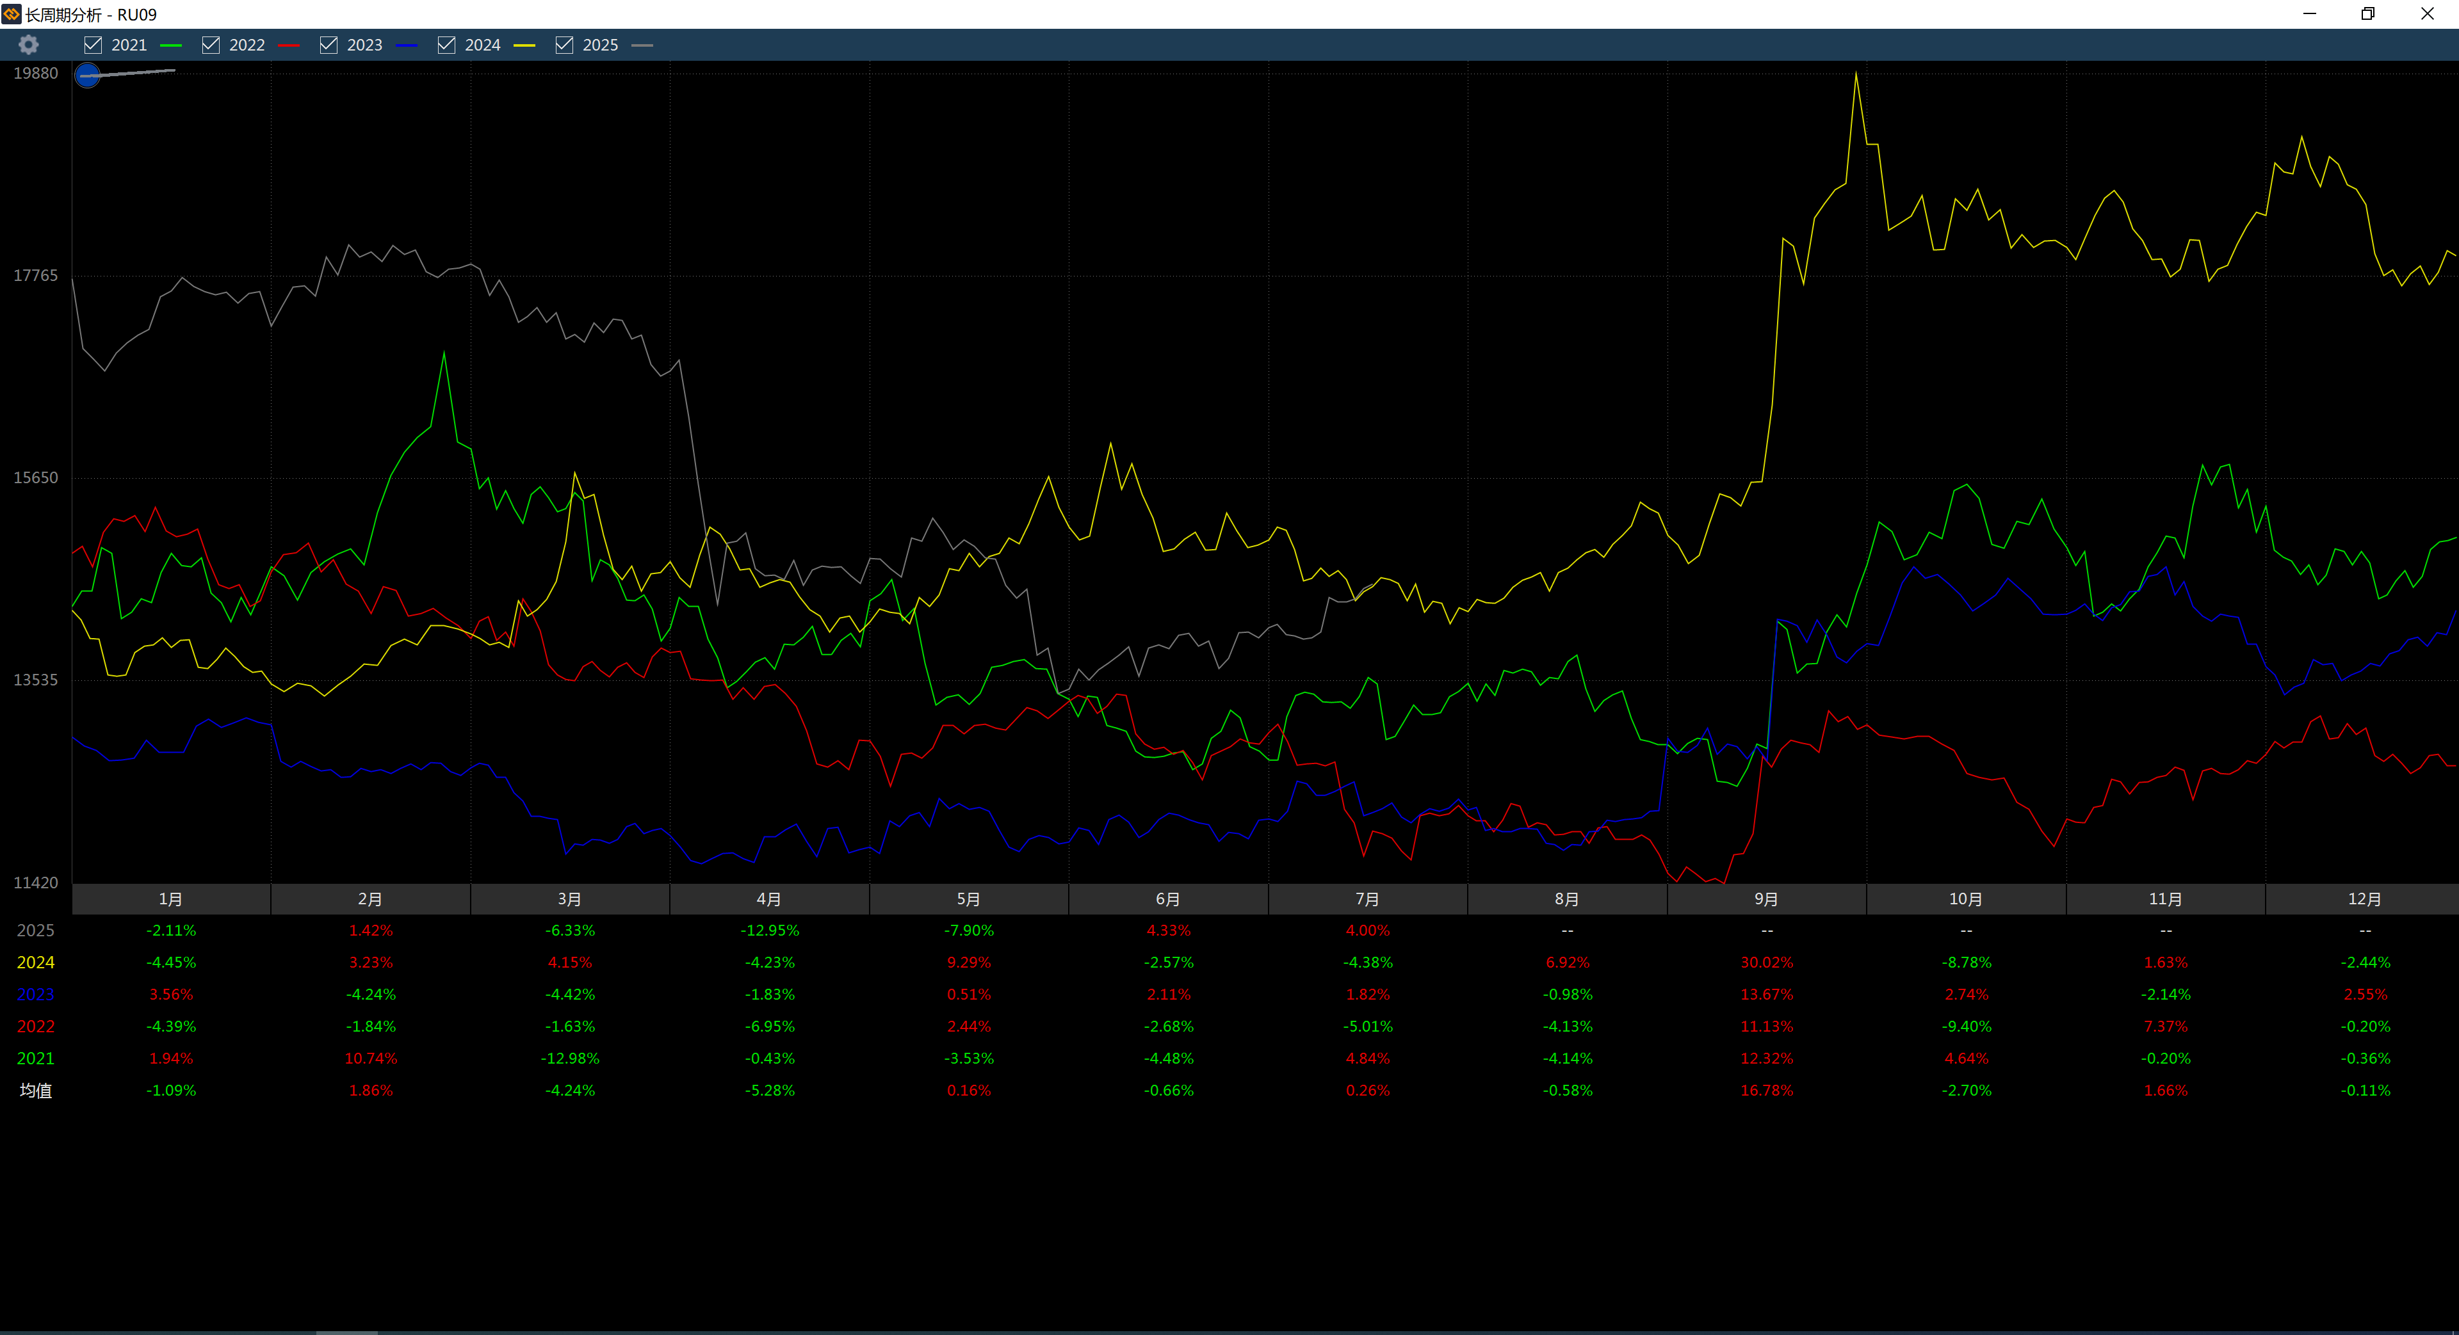Disable the 2025 series checkbox
The height and width of the screenshot is (1335, 2459).
pyautogui.click(x=564, y=45)
